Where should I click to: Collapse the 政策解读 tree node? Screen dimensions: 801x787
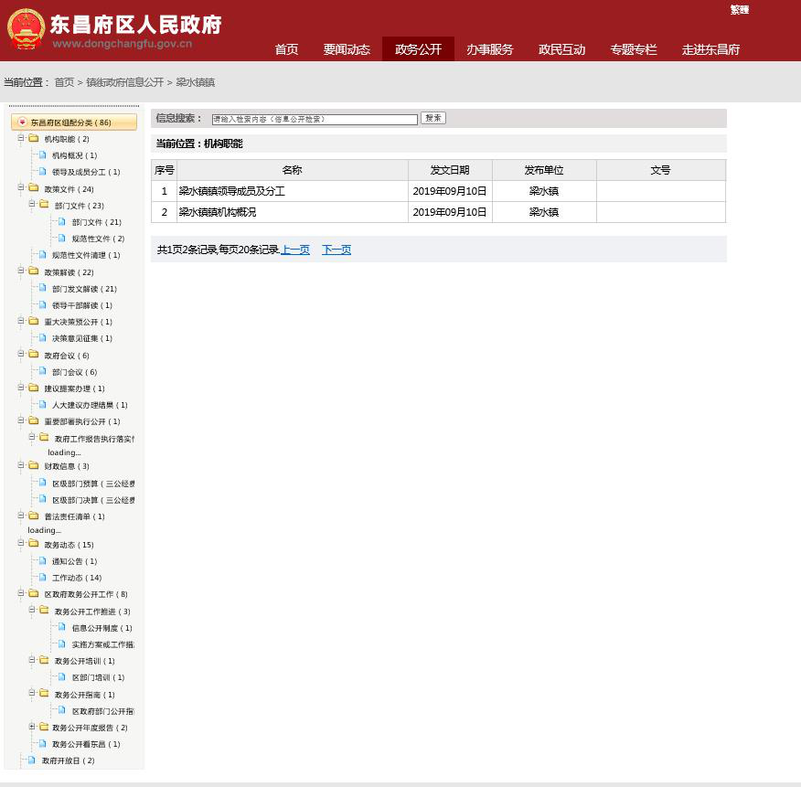(x=21, y=271)
